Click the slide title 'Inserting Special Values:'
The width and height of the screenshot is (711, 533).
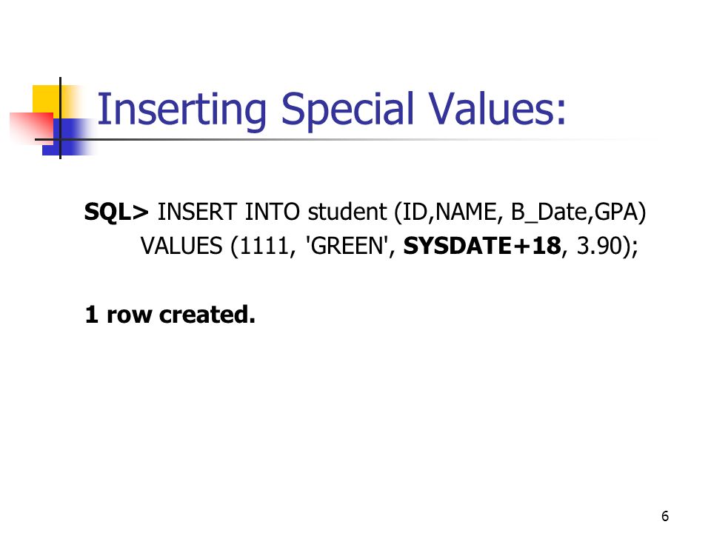tap(332, 110)
